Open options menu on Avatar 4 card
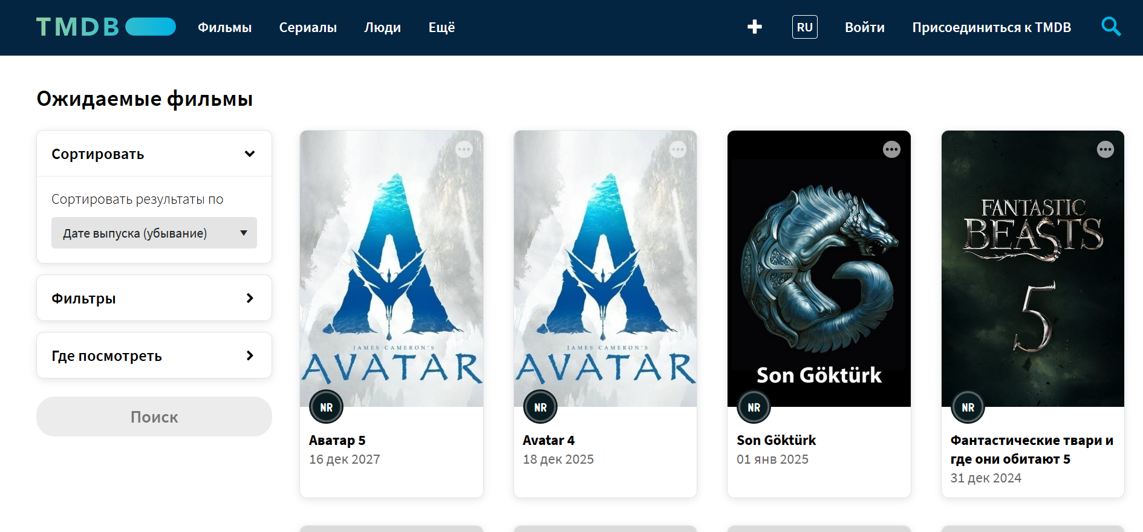Image resolution: width=1143 pixels, height=532 pixels. pyautogui.click(x=678, y=149)
